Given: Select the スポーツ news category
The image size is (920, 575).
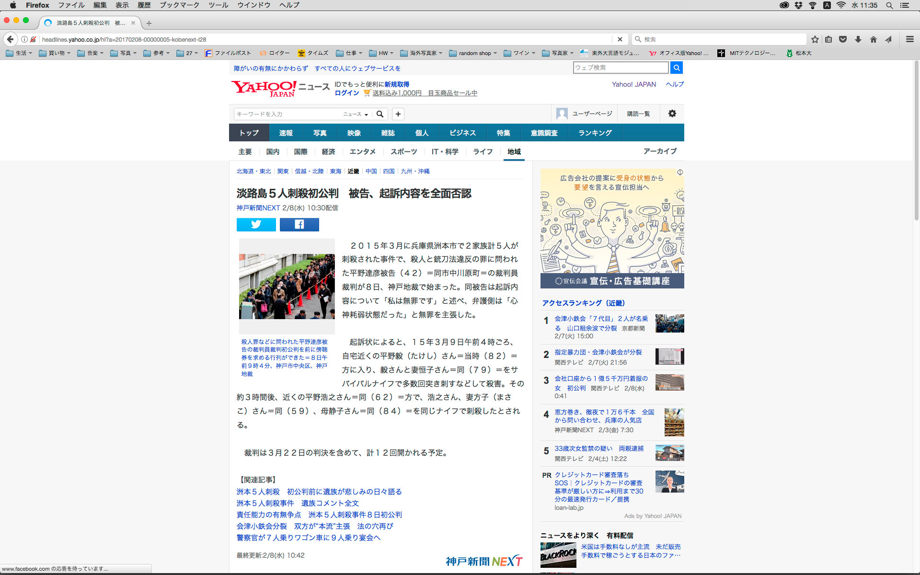Looking at the screenshot, I should click(x=403, y=151).
